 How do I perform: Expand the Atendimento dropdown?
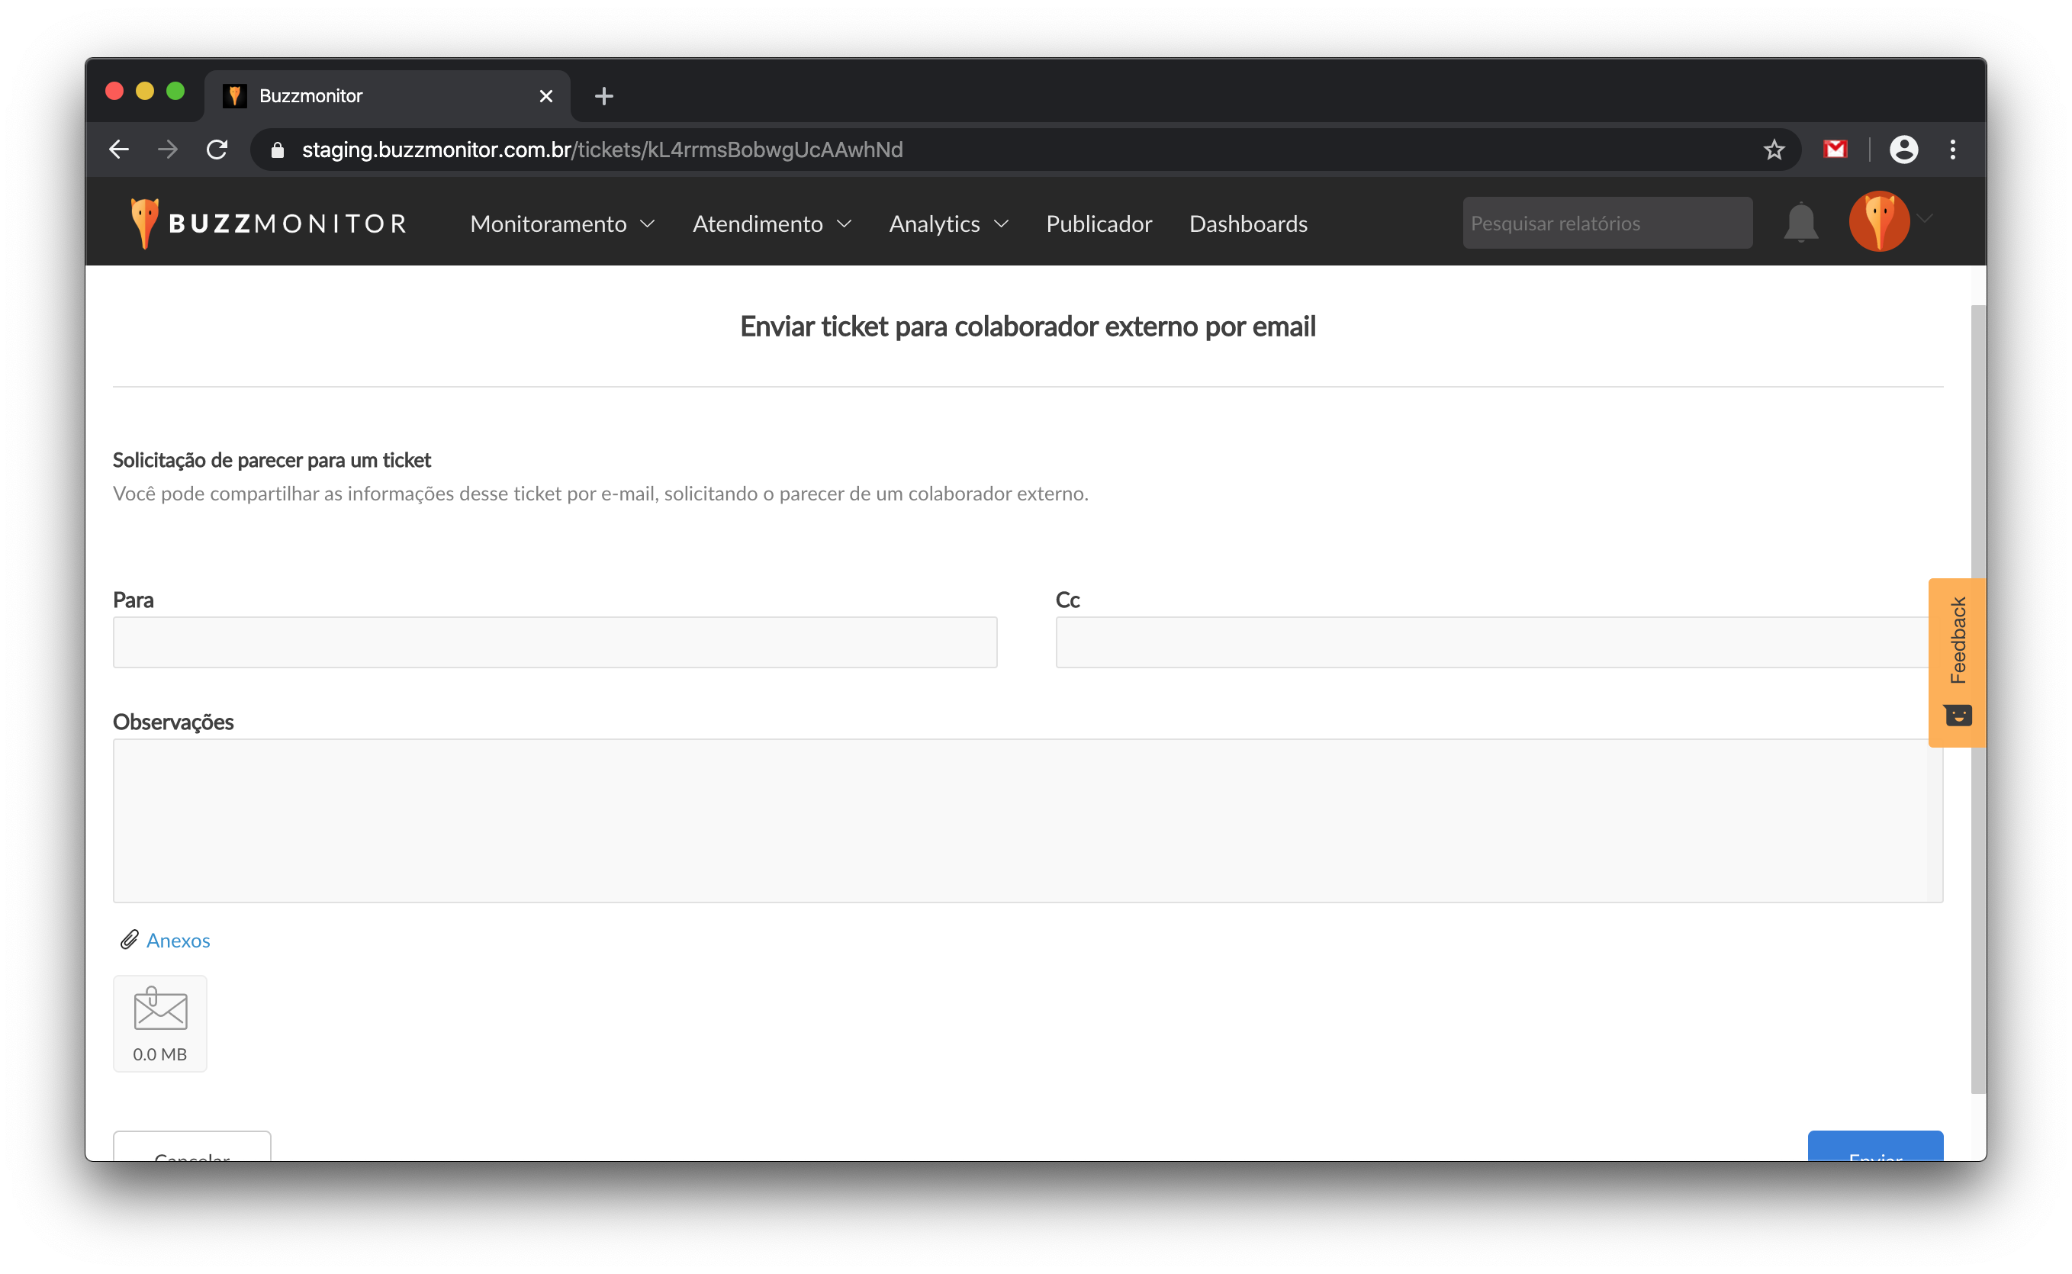pyautogui.click(x=771, y=224)
